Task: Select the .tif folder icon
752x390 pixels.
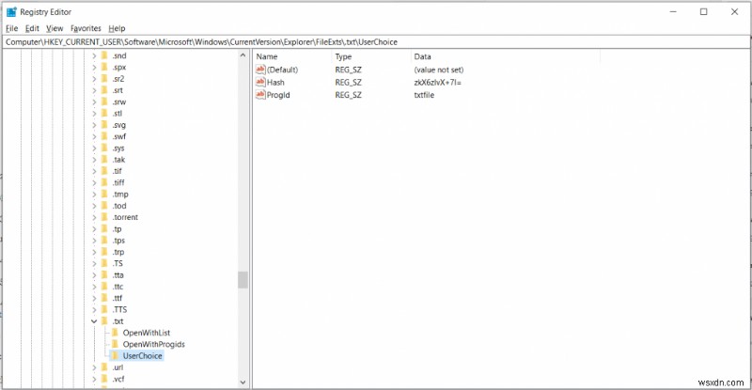Action: [104, 171]
